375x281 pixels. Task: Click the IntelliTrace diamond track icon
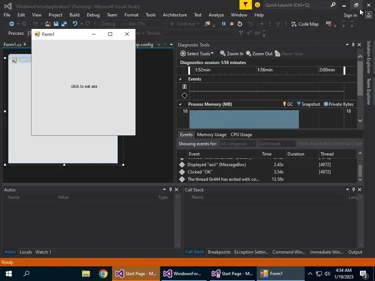185,95
